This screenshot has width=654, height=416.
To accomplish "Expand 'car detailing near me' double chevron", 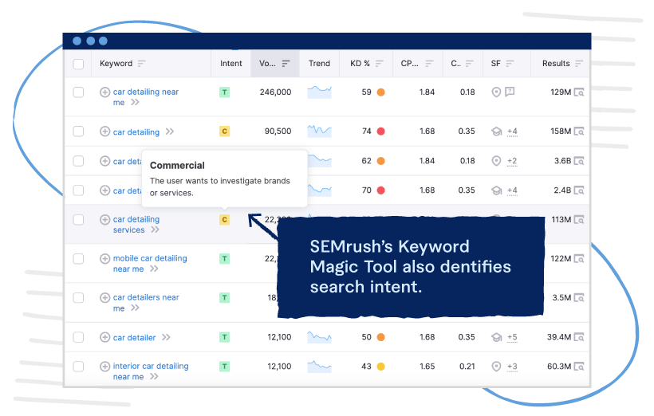I will [135, 103].
